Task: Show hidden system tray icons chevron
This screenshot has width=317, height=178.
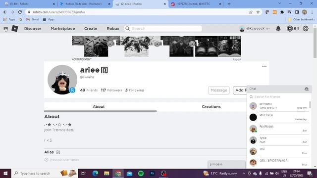Action: point(244,174)
